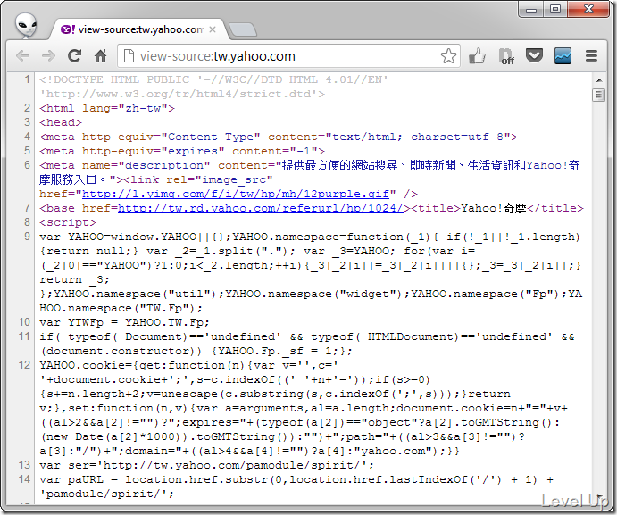Click the text <html lang="zh-tw">
This screenshot has height=515, width=617.
point(107,108)
